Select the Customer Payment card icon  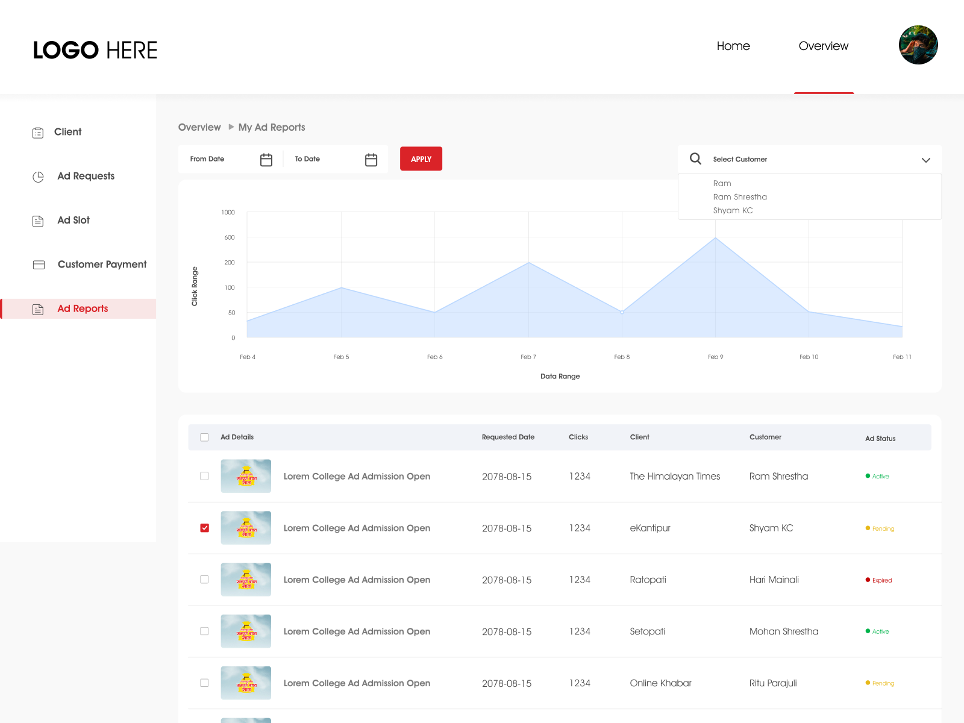(38, 264)
